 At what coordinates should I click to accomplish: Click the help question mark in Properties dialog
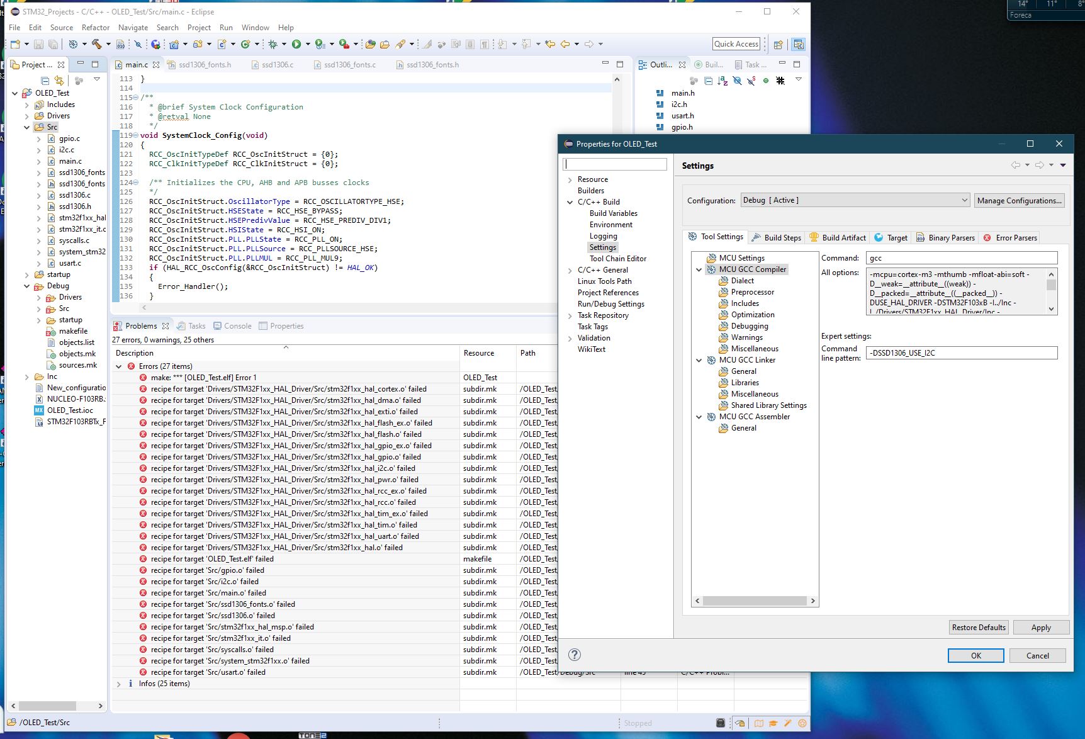(x=575, y=655)
